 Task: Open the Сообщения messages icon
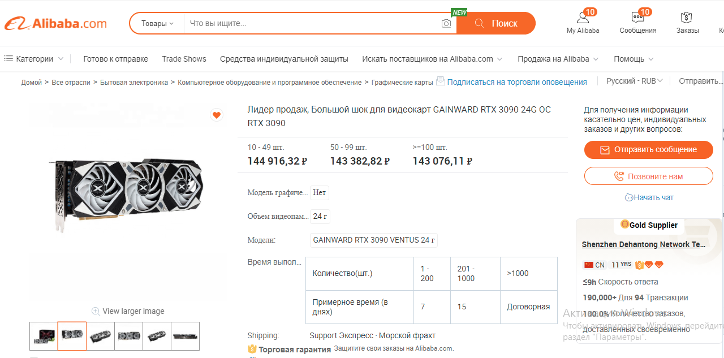coord(637,17)
